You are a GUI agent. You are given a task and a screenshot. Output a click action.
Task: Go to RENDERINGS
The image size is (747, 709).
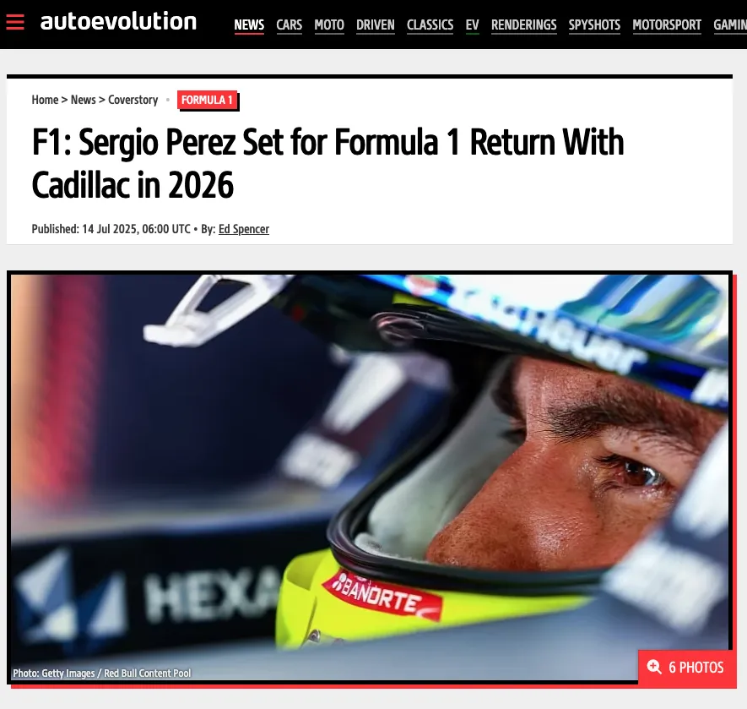tap(524, 25)
